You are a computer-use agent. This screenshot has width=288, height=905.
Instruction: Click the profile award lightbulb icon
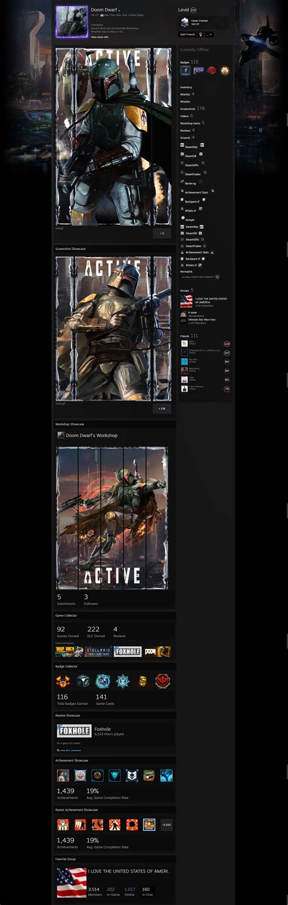pos(200,35)
